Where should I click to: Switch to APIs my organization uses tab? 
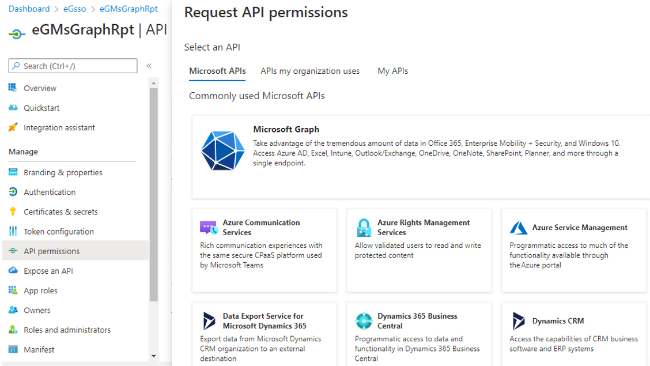click(310, 71)
